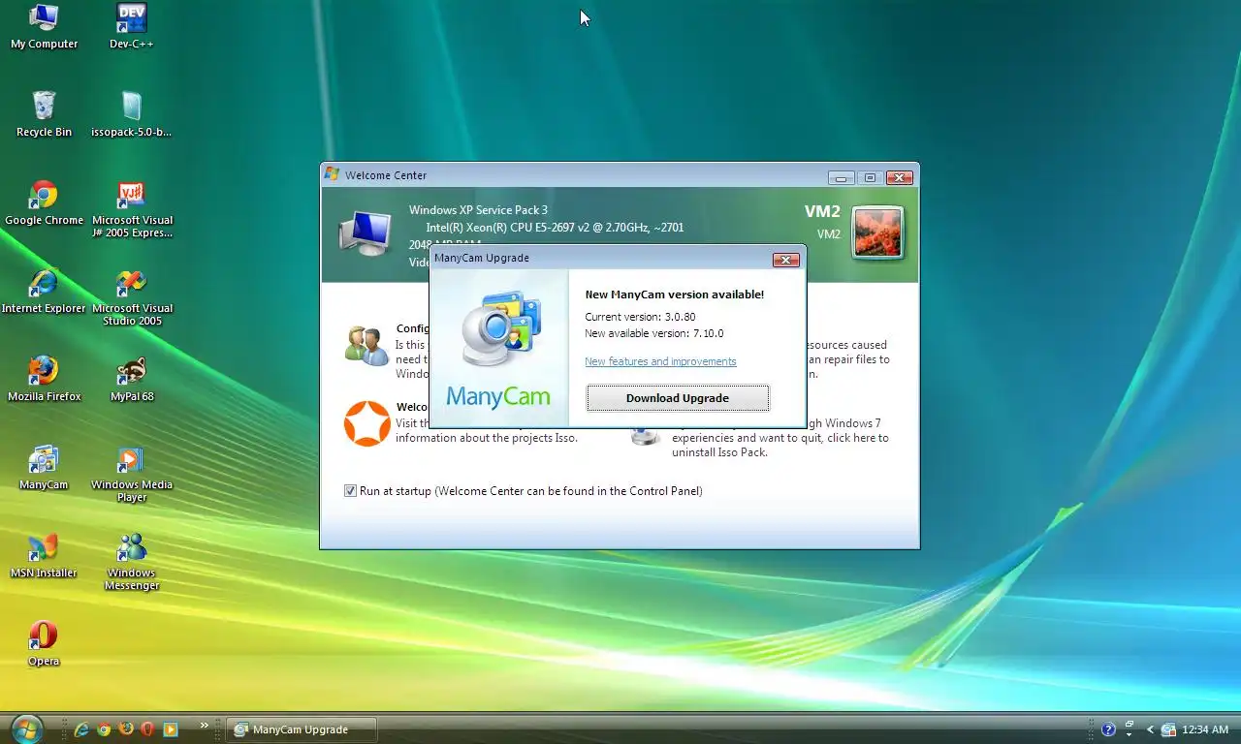Select the ManyCam desktop shortcut
Image resolution: width=1241 pixels, height=744 pixels.
click(x=44, y=467)
